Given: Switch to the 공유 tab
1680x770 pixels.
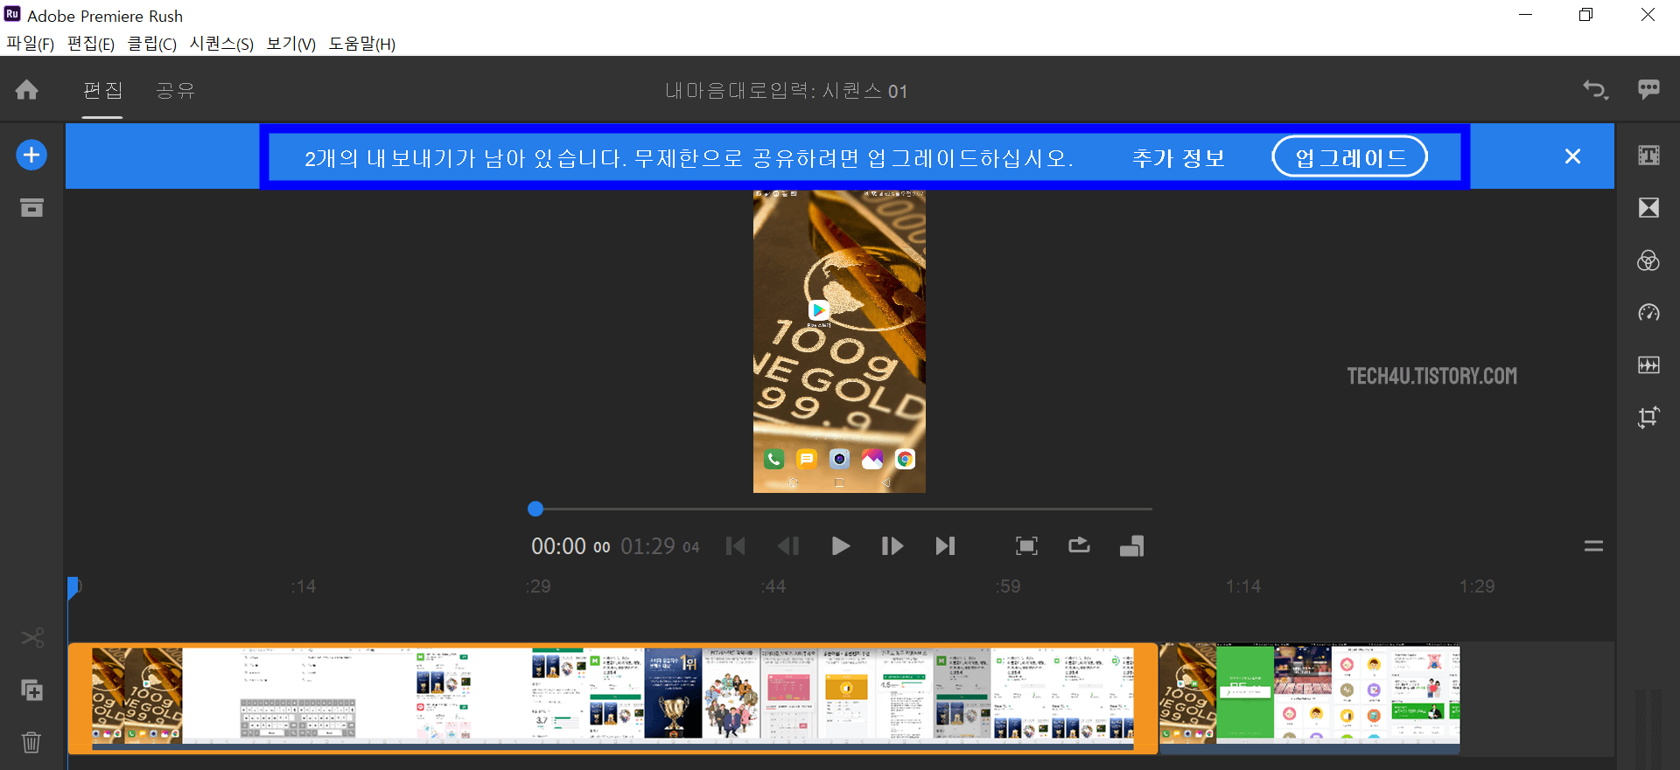Looking at the screenshot, I should click(175, 90).
